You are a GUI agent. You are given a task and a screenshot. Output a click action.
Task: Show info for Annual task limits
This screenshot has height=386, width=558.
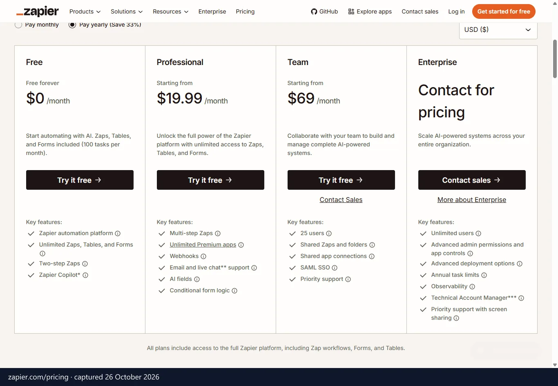(484, 275)
